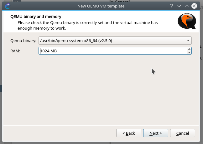Open the Qemu binary dropdown arrow
The height and width of the screenshot is (144, 203).
click(188, 41)
